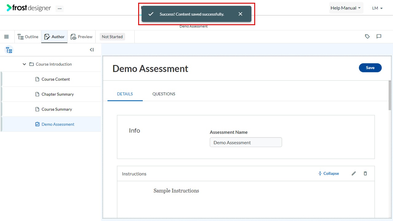Click the Not Started status badge
Screen dimensions: 393x221
pyautogui.click(x=112, y=37)
